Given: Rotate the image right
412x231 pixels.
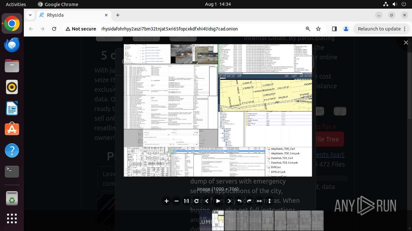Looking at the screenshot, I should click(x=249, y=201).
